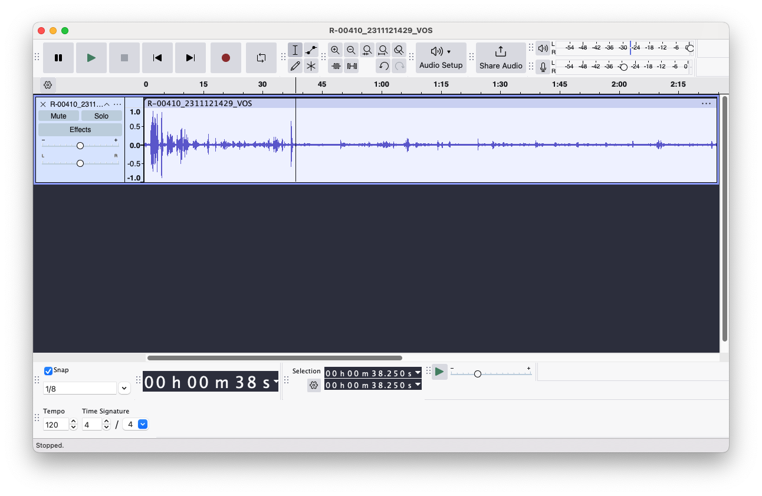Image resolution: width=762 pixels, height=496 pixels.
Task: Silence the audio selection
Action: click(352, 66)
